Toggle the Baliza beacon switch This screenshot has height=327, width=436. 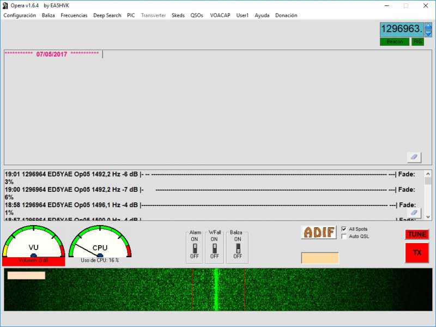[238, 247]
